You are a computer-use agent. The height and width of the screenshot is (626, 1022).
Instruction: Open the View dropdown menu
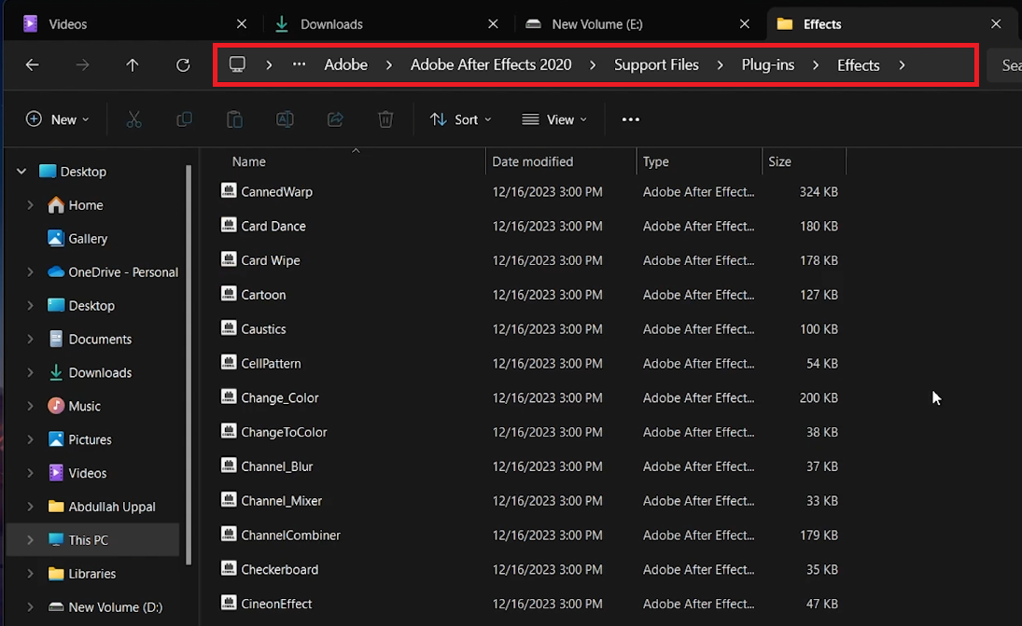[x=554, y=119]
